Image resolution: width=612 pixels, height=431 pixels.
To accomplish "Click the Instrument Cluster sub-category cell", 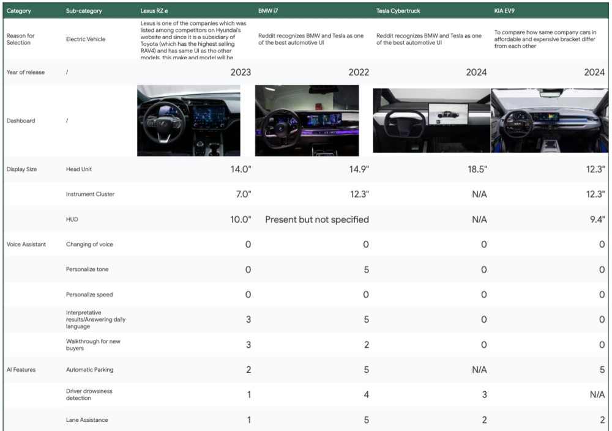I will point(90,194).
